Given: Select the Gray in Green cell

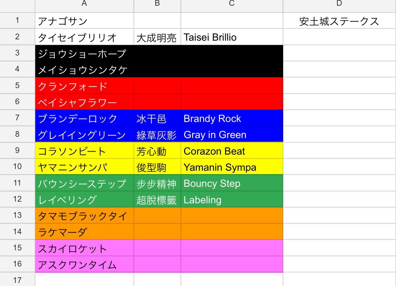Looking at the screenshot, I should 232,134.
